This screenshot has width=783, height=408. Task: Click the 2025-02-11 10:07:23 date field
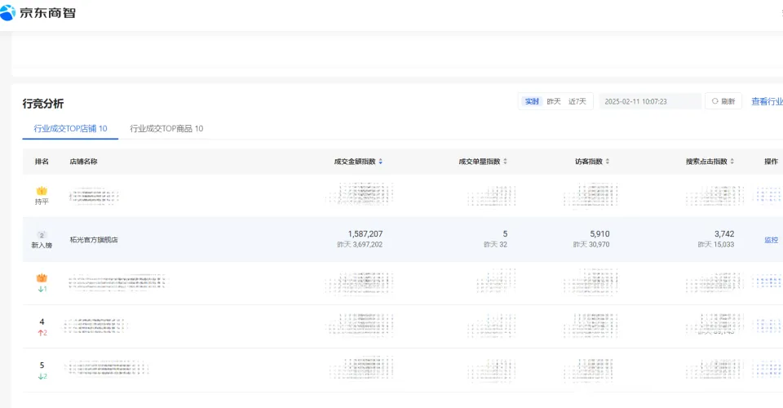[650, 101]
